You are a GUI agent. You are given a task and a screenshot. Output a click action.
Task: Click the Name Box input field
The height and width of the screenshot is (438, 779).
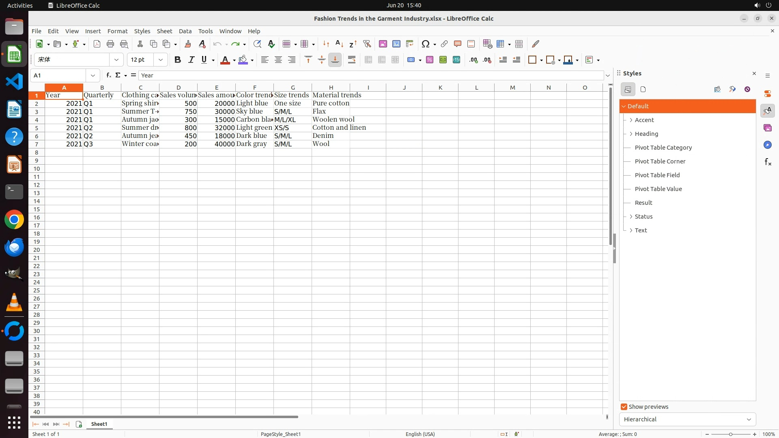(x=58, y=75)
